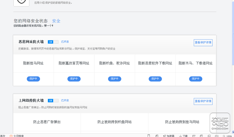Click 保护中 button under 阻断恶意软件下载网址
The image size is (234, 137).
(x=155, y=79)
